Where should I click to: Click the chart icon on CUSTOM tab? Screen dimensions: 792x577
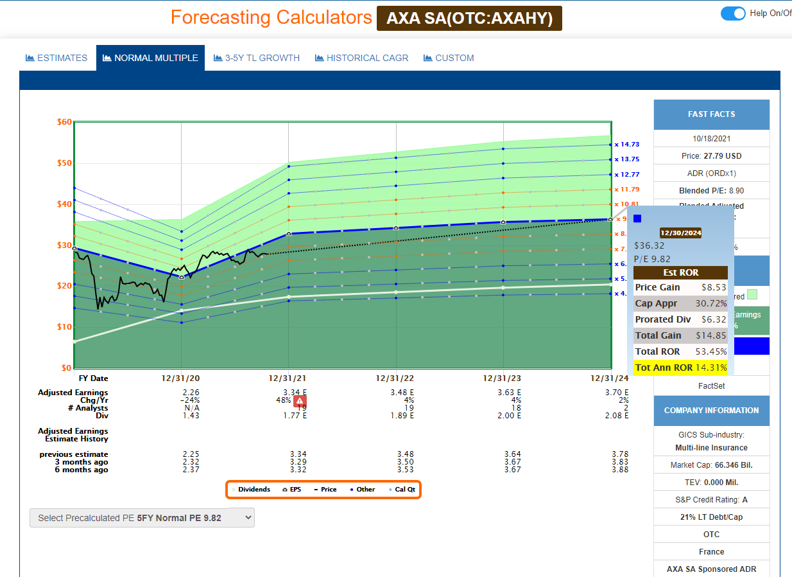tap(428, 58)
